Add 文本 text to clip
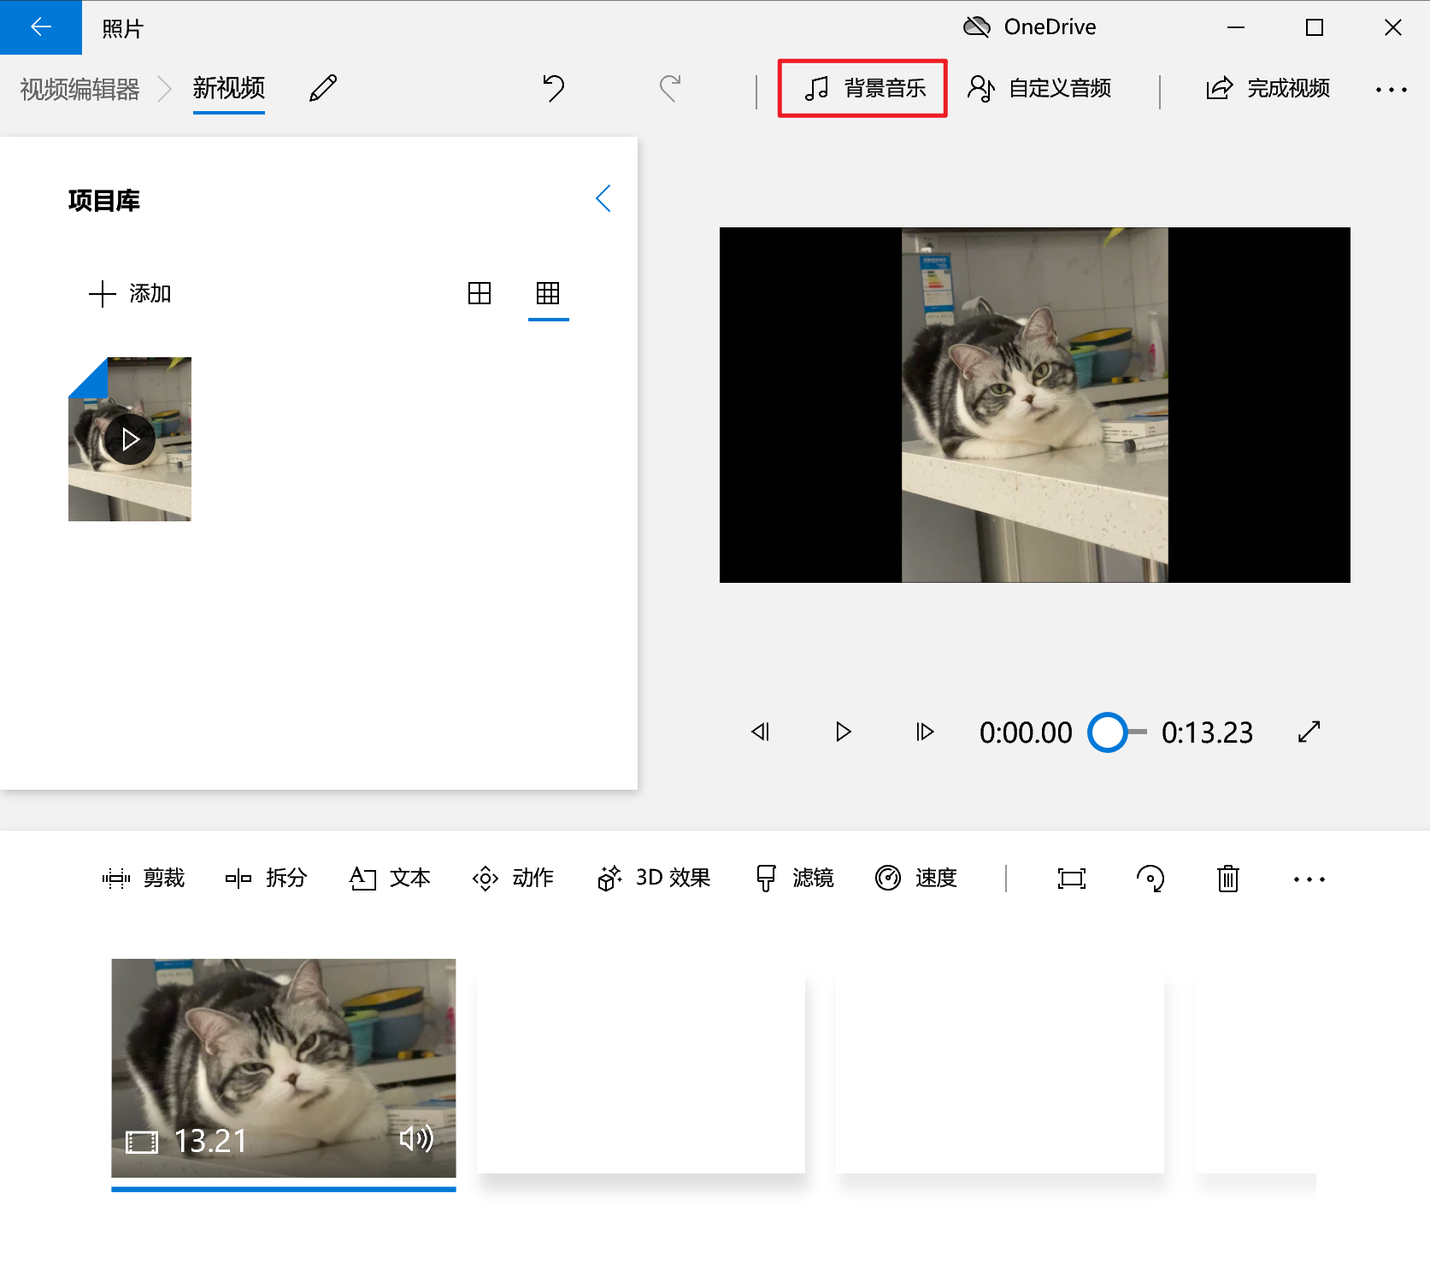1430x1264 pixels. pyautogui.click(x=390, y=878)
